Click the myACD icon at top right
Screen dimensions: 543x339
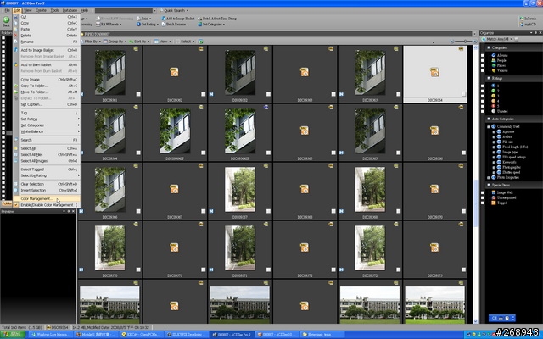pyautogui.click(x=522, y=25)
